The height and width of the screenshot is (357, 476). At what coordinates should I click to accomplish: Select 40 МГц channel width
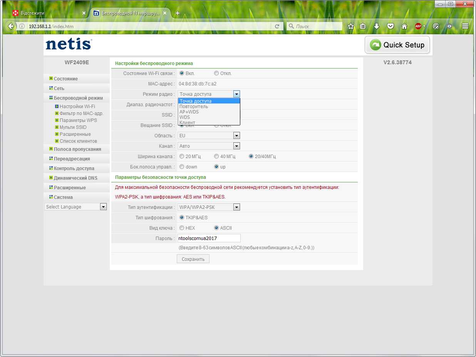pyautogui.click(x=216, y=156)
